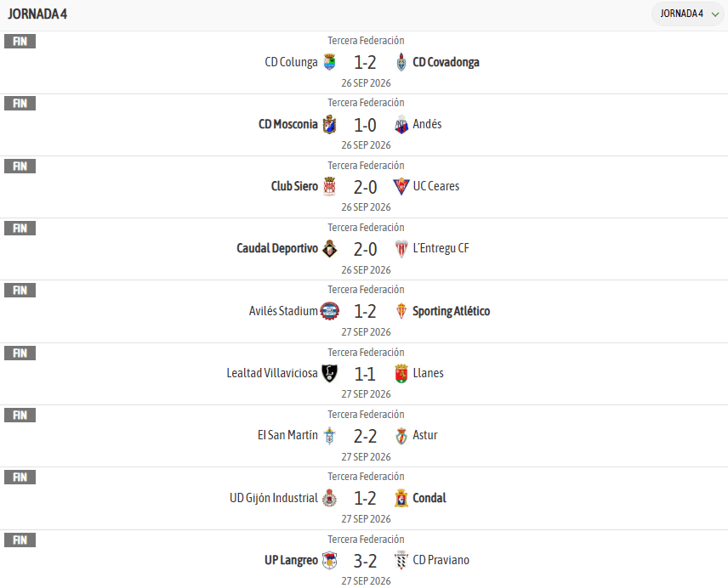
Task: Click the UP Langreo crest icon
Action: [330, 560]
